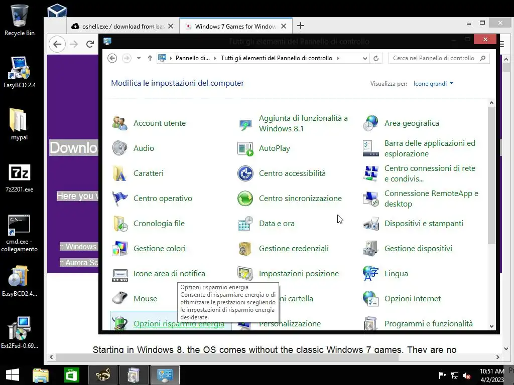Select the Recycle Bin desktop icon
This screenshot has width=514, height=385.
20,20
